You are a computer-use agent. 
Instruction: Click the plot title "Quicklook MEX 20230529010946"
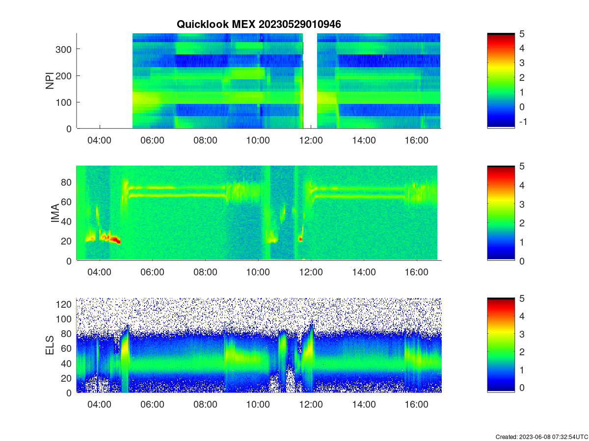[x=259, y=24]
